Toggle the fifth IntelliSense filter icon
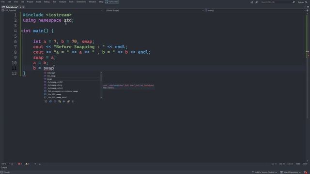The height and width of the screenshot is (174, 310). click(x=64, y=101)
